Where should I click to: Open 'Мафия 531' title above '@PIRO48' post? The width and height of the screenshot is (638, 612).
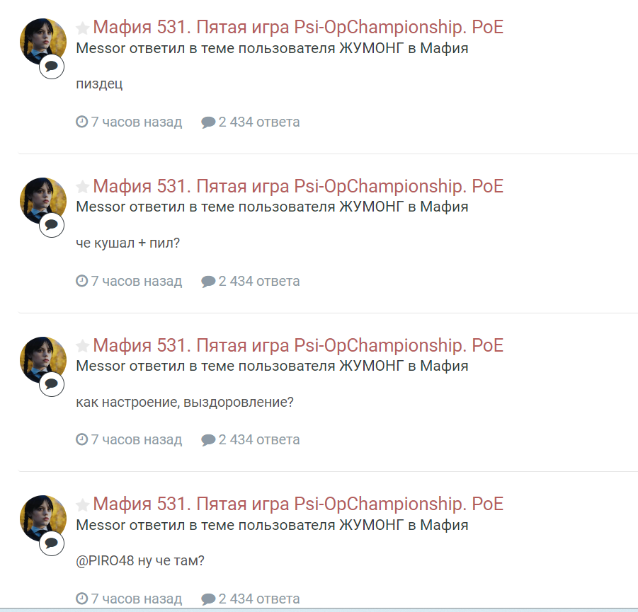(x=298, y=504)
